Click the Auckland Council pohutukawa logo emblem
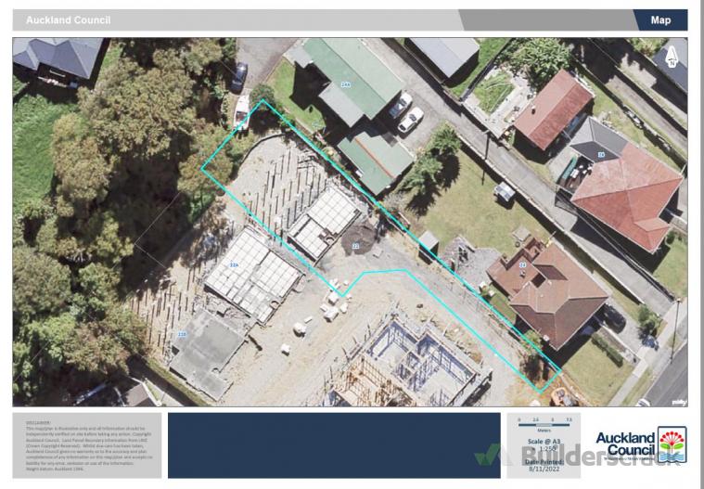This screenshot has width=704, height=489. pos(672,444)
